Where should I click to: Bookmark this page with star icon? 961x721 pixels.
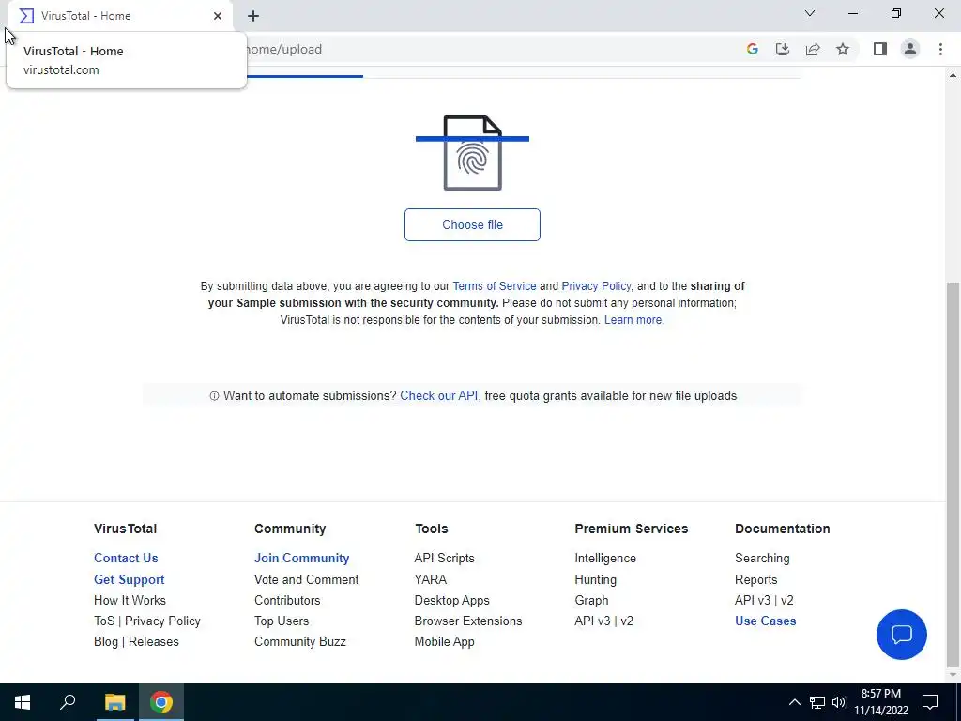click(843, 49)
